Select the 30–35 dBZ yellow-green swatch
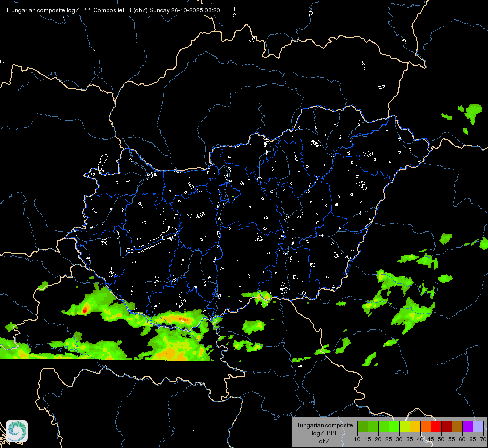Screen dimensions: 488x448 pos(405,426)
